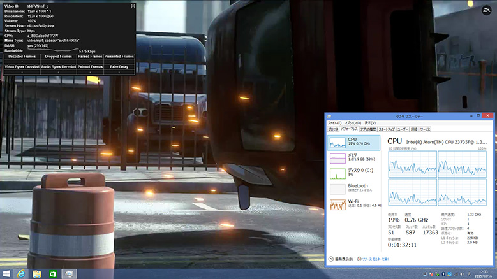This screenshot has height=279, width=497.
Task: Click the EA logo in the video
Action: coord(487,10)
